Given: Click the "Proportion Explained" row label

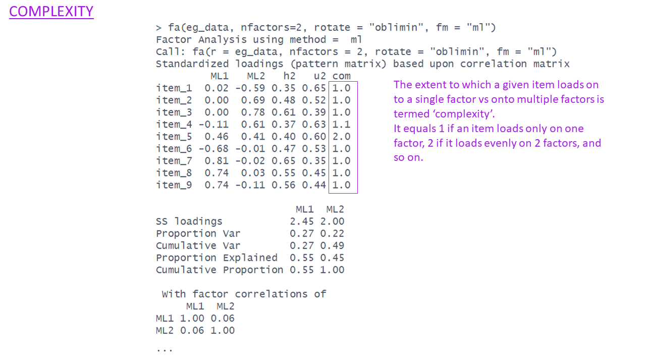Looking at the screenshot, I should click(217, 258).
